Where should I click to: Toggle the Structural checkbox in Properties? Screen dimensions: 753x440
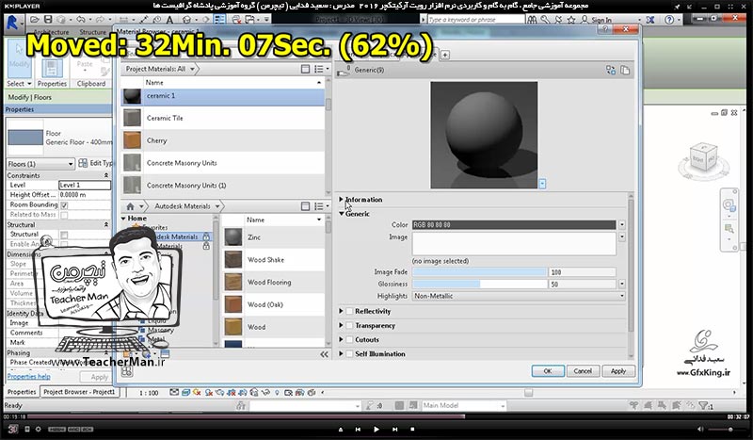click(x=64, y=235)
